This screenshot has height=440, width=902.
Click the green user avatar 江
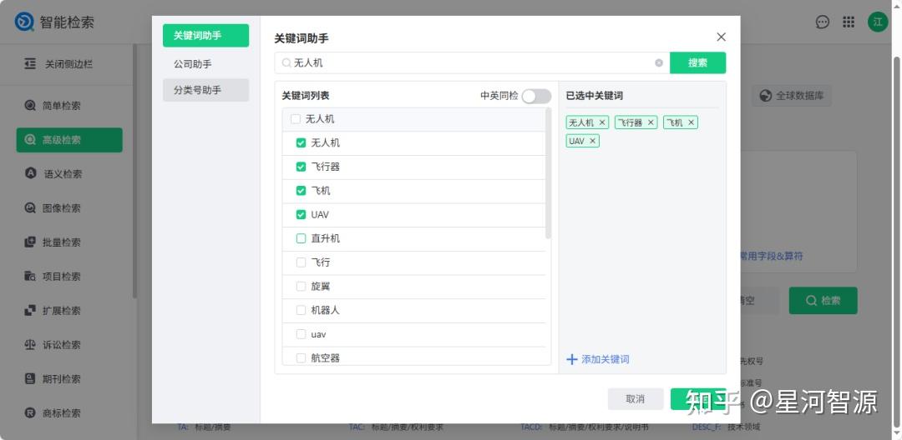tap(878, 22)
